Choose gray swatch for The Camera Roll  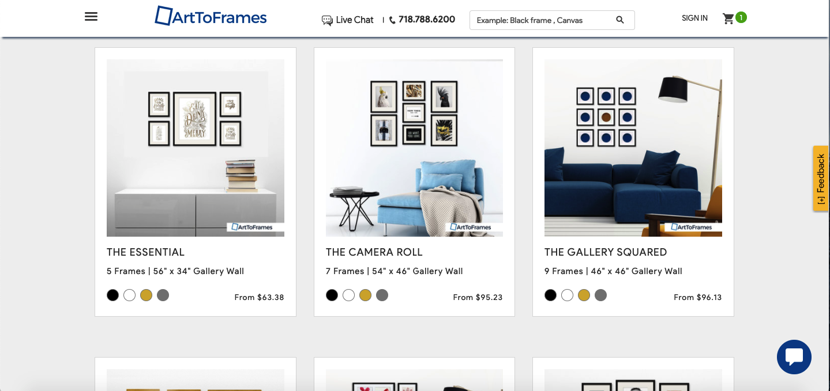tap(382, 295)
